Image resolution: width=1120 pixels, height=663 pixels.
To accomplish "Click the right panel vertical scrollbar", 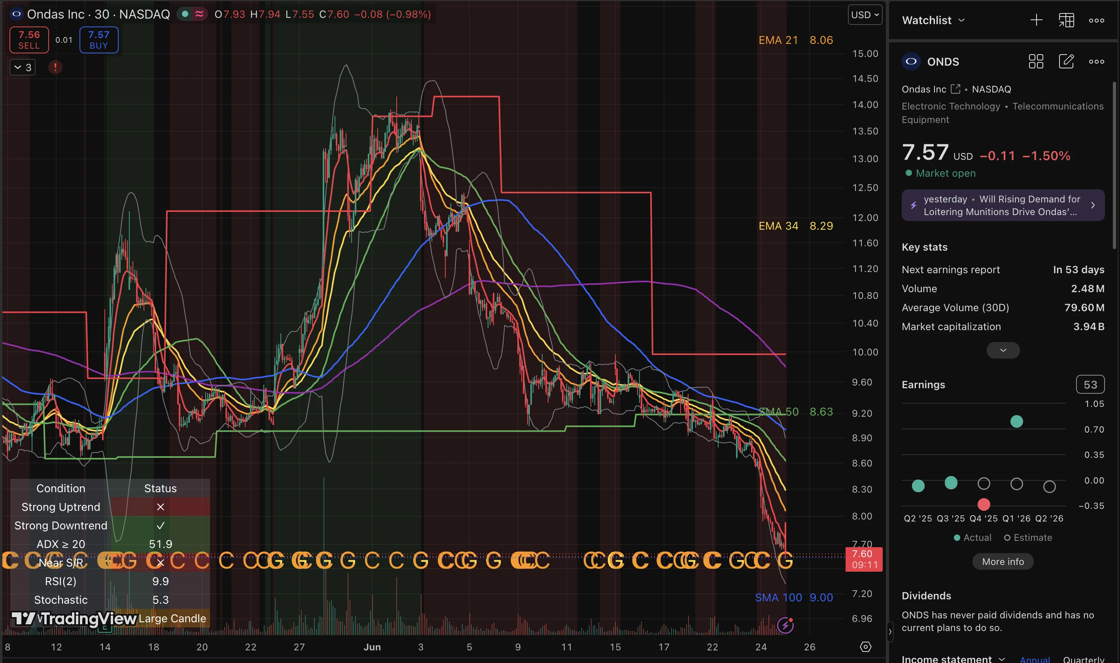I will point(1114,165).
